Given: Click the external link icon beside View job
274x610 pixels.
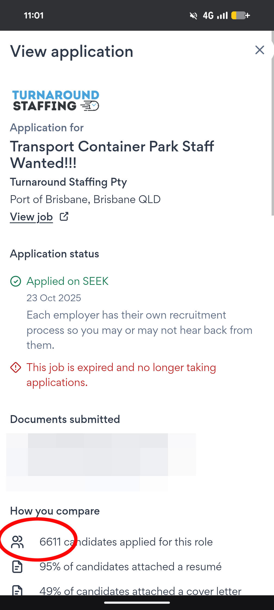Looking at the screenshot, I should tap(64, 217).
